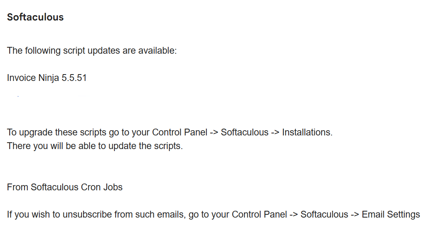The height and width of the screenshot is (234, 436).
Task: Click 'Softaculous' in the upgrade instruction line
Action: 244,132
